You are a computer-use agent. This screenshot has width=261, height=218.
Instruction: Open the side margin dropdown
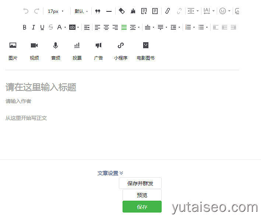coord(193,11)
